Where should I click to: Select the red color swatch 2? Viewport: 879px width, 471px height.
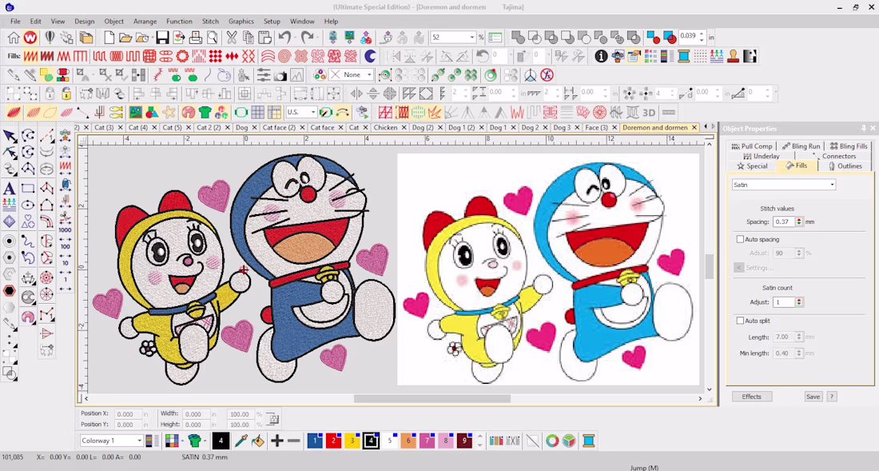(333, 441)
